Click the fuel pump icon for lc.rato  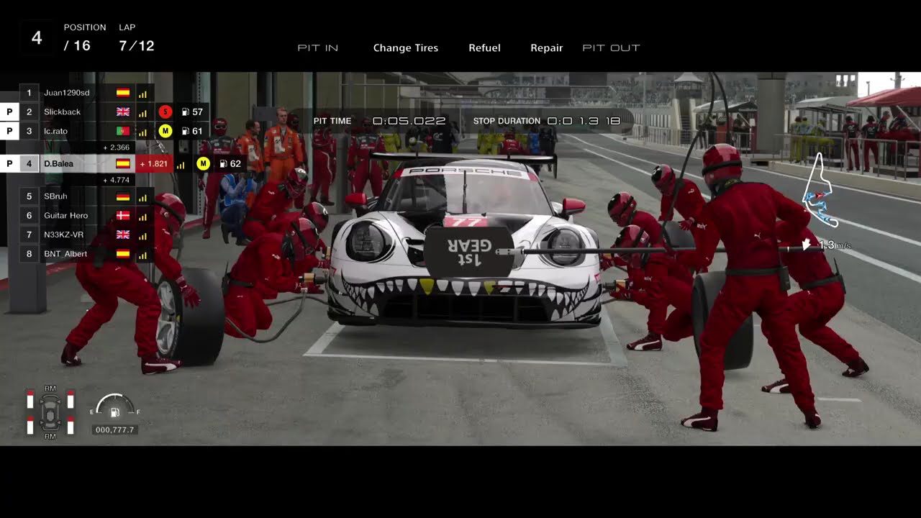pyautogui.click(x=185, y=132)
